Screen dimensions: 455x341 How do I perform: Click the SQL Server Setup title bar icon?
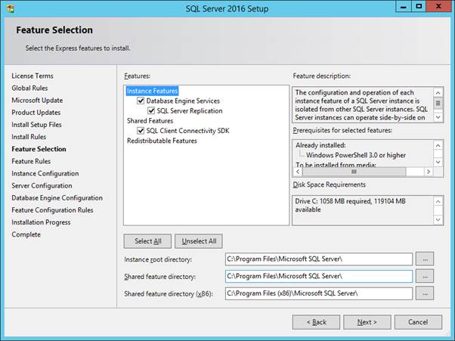11,8
